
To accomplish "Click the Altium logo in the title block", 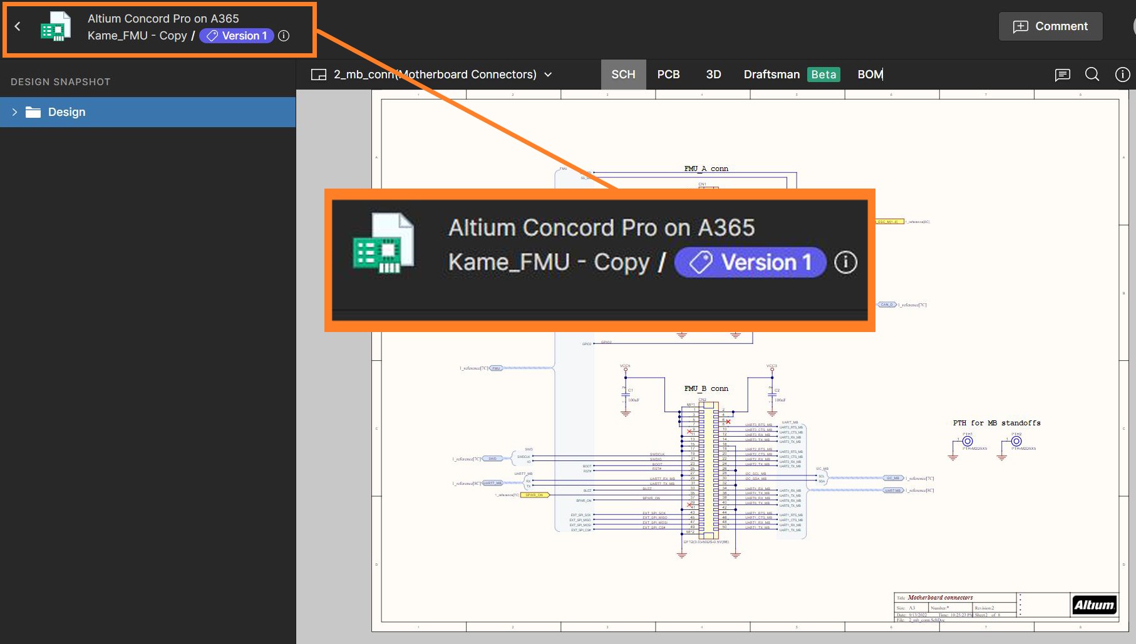I will point(1093,605).
